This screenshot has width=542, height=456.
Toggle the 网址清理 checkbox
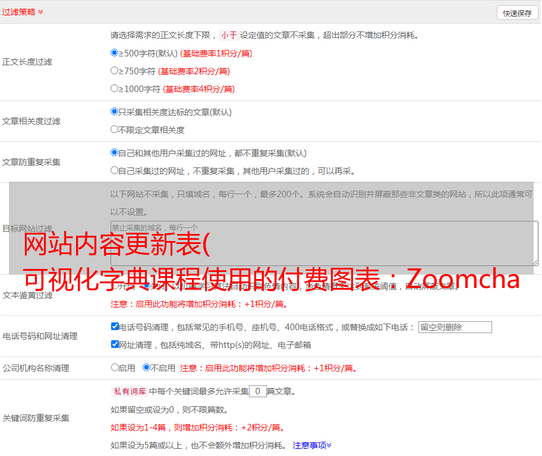115,344
